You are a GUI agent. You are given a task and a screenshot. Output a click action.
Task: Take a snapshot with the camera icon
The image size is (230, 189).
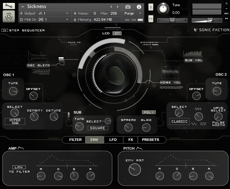[128, 7]
